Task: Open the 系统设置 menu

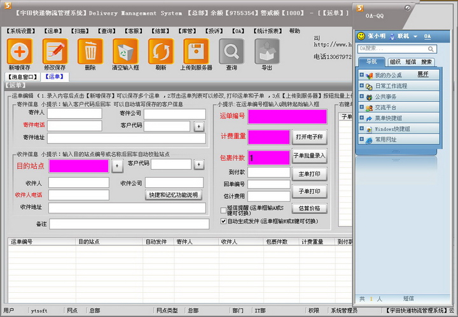Action: click(x=21, y=30)
